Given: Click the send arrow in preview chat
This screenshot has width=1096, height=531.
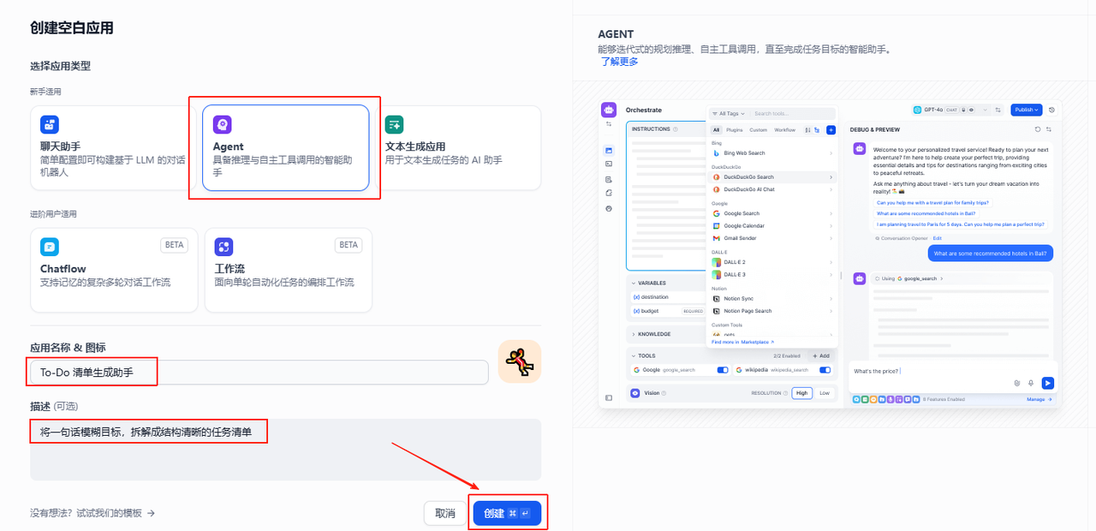Looking at the screenshot, I should [1047, 384].
